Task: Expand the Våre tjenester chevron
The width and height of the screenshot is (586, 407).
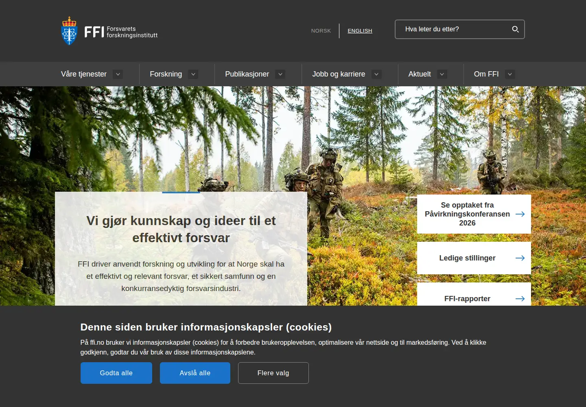Action: point(118,74)
